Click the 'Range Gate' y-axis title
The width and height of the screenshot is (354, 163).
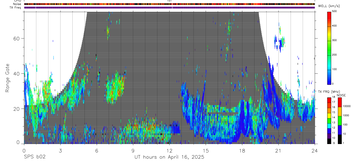[x=8, y=78]
